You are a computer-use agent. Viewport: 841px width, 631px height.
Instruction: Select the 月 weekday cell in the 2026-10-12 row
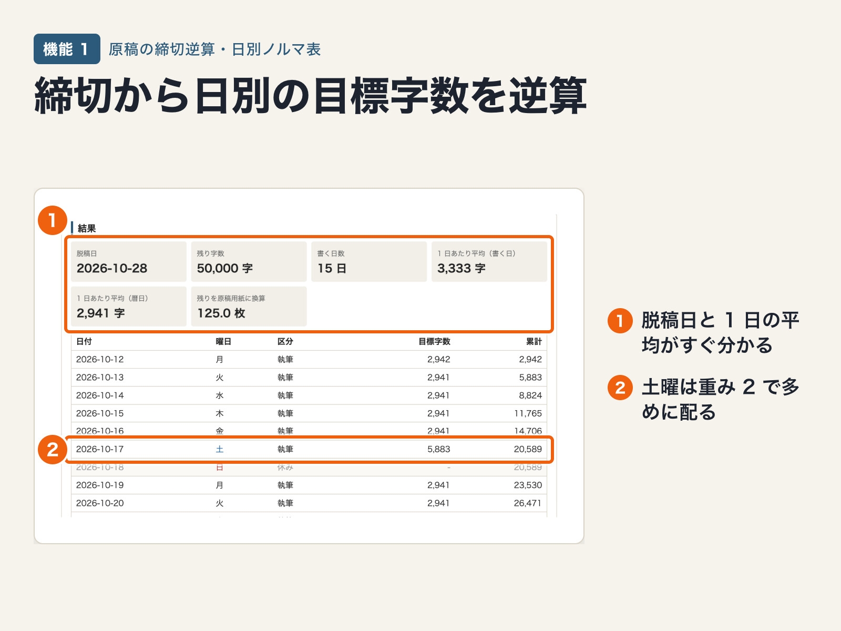point(220,360)
